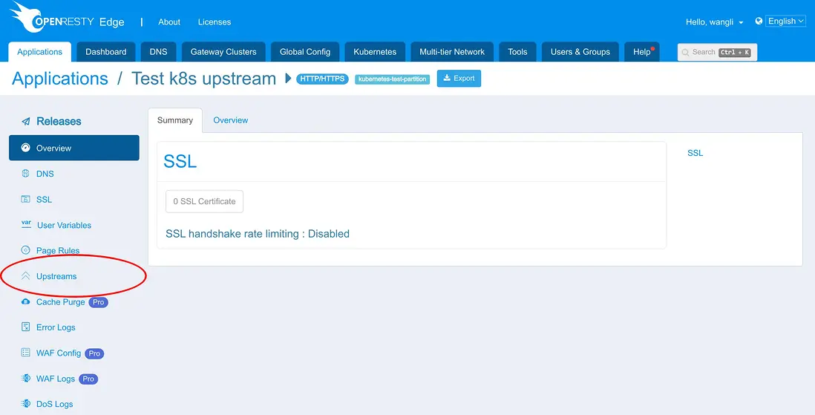
Task: Click the Releases paper plane icon
Action: [25, 122]
